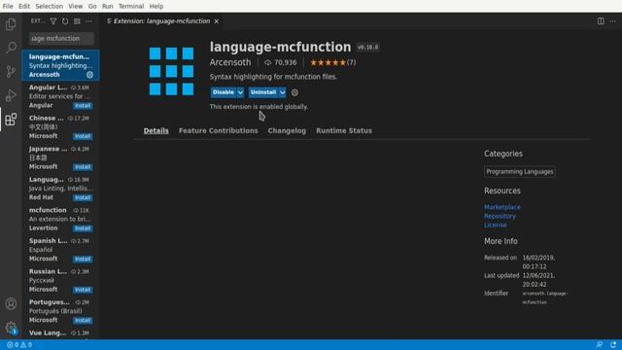The width and height of the screenshot is (622, 350).
Task: Open the extension settings gear beside Uninstall
Action: click(294, 92)
